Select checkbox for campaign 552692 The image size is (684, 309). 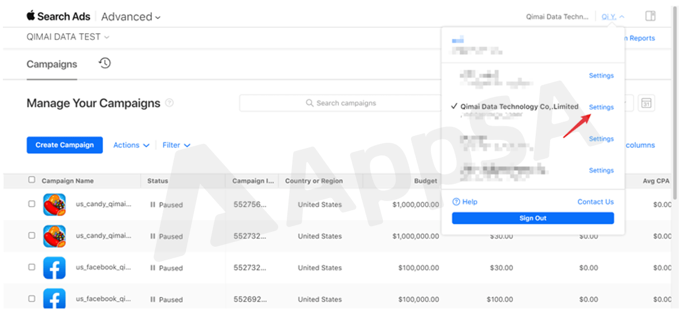[x=31, y=299]
